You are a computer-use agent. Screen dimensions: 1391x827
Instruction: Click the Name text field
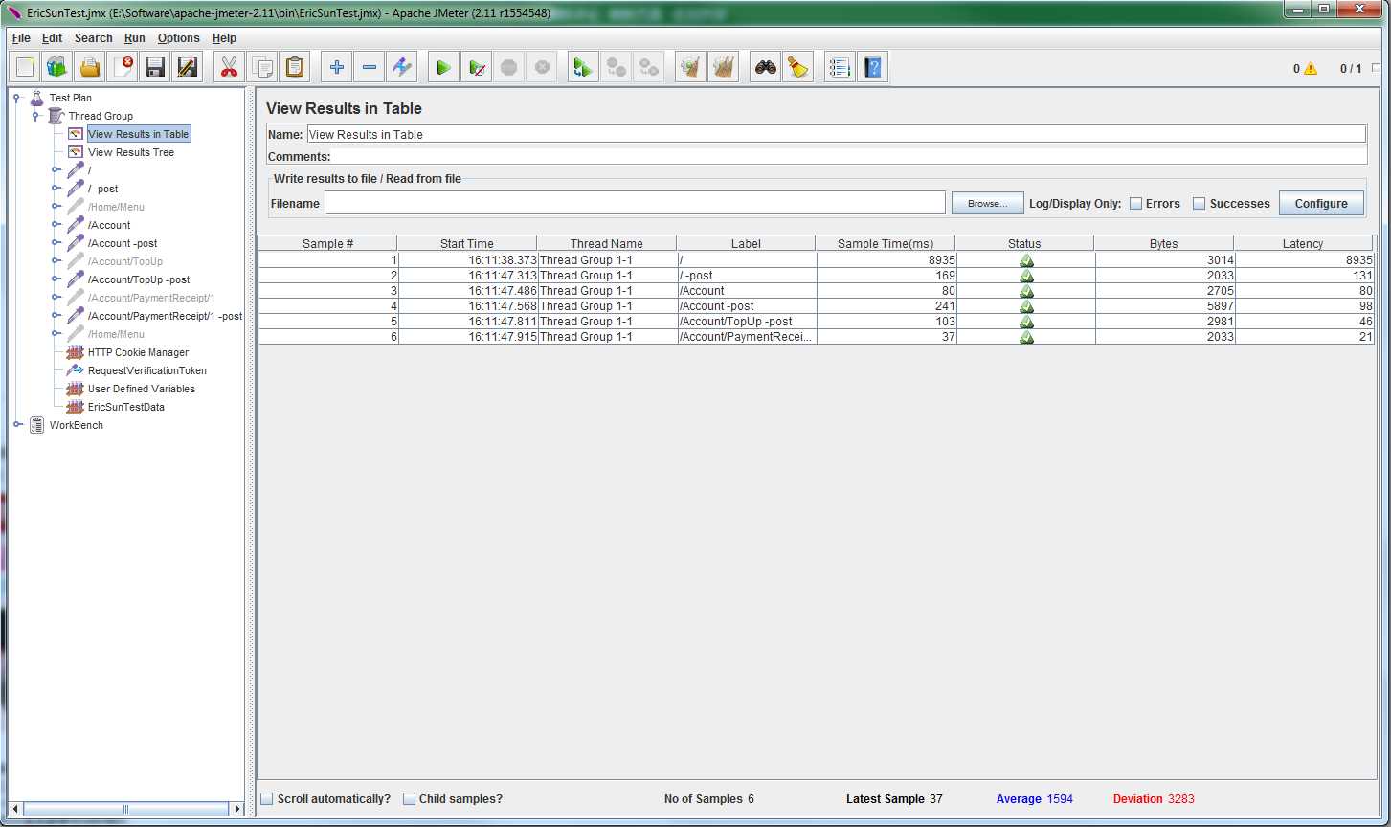click(x=836, y=134)
